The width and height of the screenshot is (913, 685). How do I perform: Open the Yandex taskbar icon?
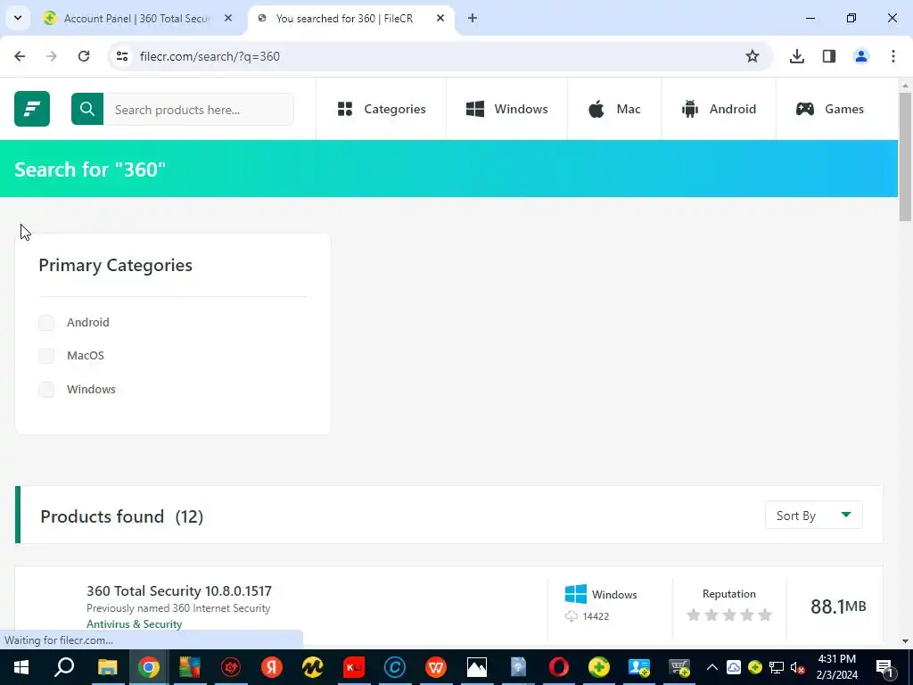coord(271,667)
